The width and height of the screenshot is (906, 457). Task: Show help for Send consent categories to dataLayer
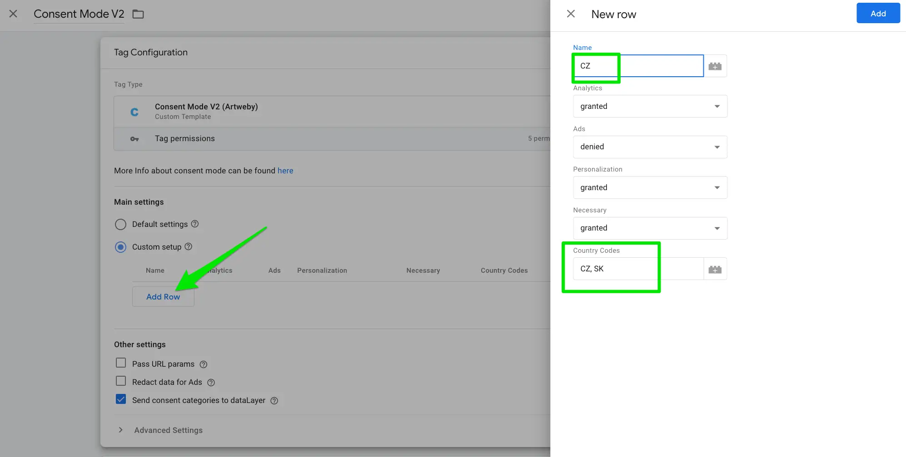tap(274, 401)
